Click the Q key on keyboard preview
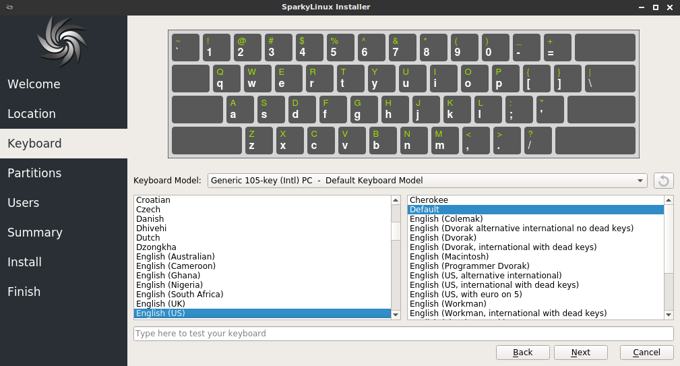The height and width of the screenshot is (366, 680). [227, 78]
